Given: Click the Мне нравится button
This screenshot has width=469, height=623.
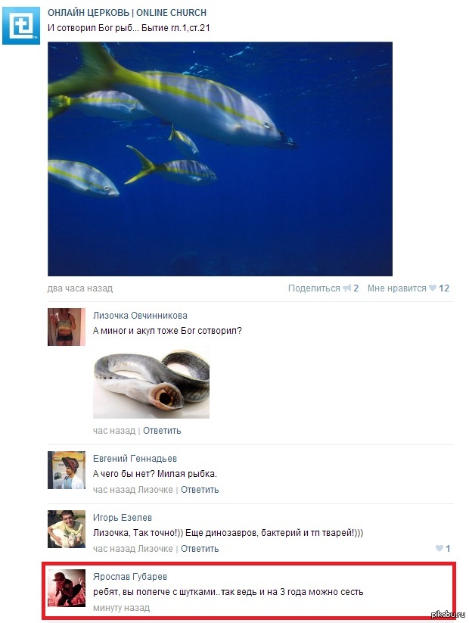Looking at the screenshot, I should click(396, 288).
